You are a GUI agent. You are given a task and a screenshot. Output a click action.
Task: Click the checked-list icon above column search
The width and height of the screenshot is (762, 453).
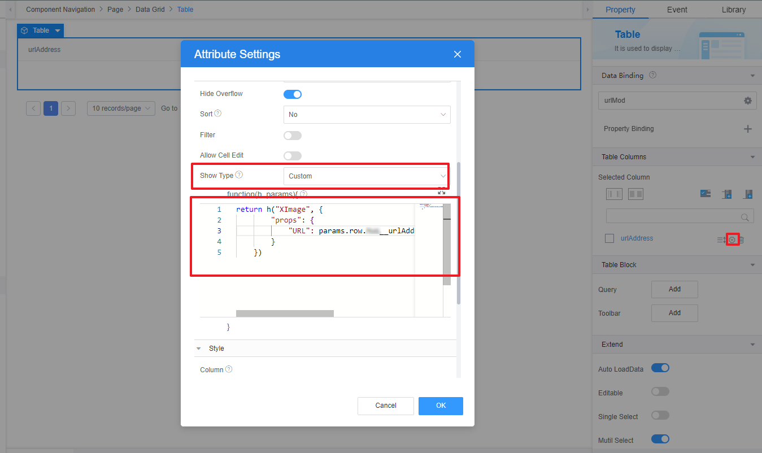point(706,194)
